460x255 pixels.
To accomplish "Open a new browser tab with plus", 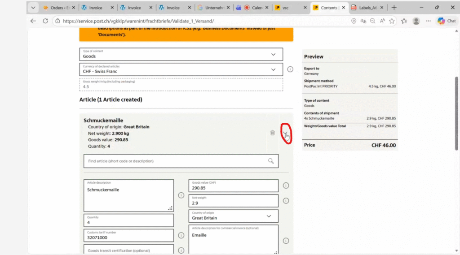I will coord(394,8).
